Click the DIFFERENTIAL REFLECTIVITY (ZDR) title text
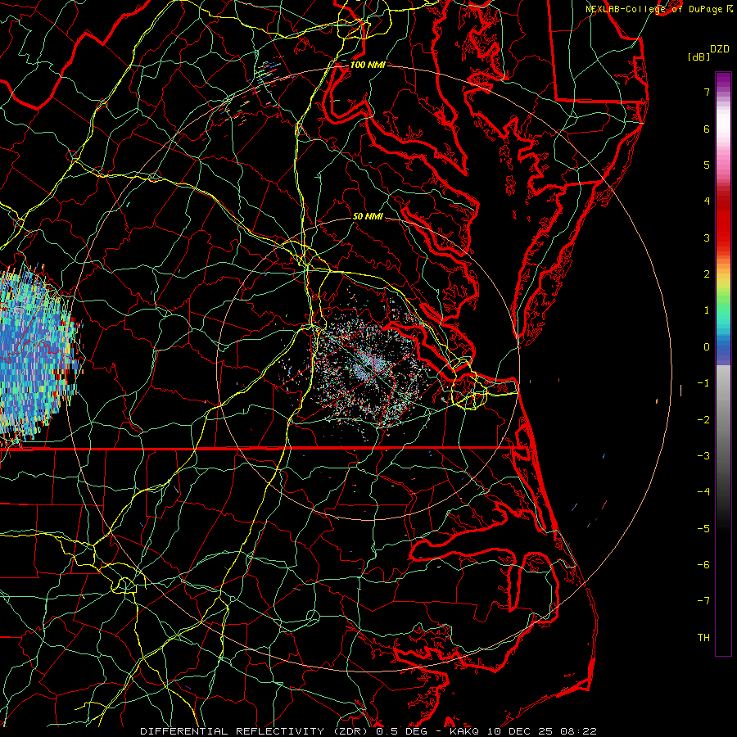Viewport: 737px width, 737px height. coord(255,731)
